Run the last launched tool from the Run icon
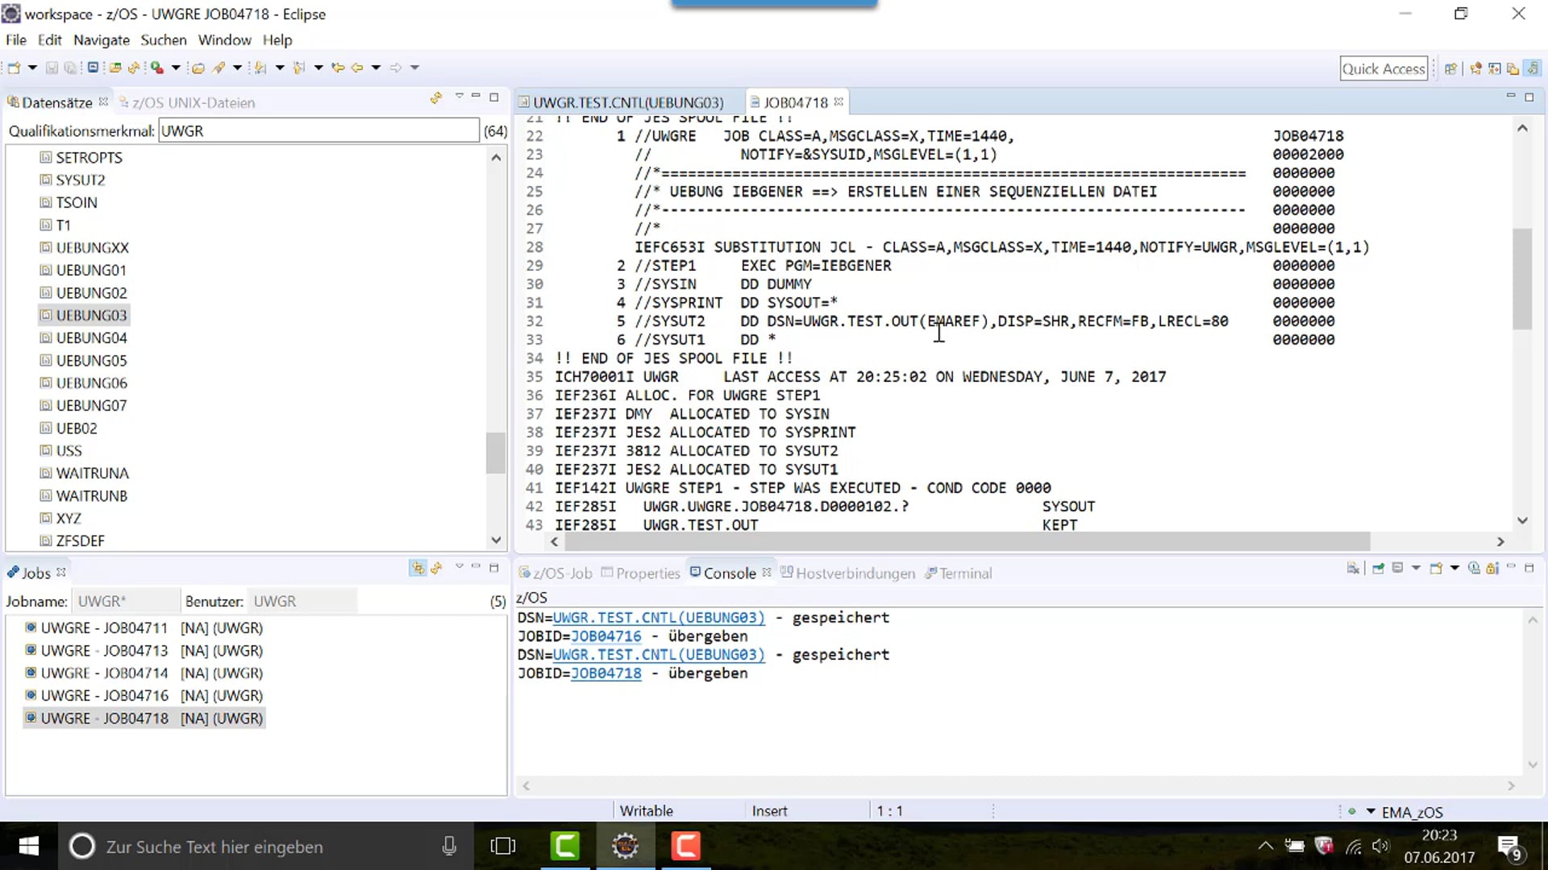 click(157, 68)
